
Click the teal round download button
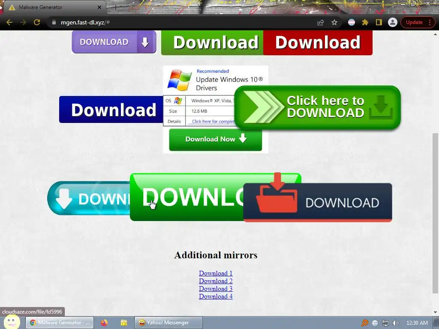[x=88, y=198]
